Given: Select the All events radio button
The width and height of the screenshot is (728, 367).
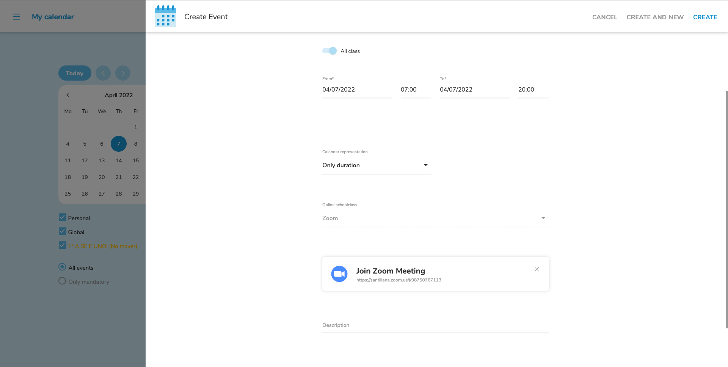Looking at the screenshot, I should pos(62,267).
